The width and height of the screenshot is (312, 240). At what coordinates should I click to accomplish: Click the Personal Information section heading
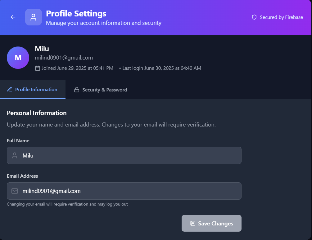(37, 113)
